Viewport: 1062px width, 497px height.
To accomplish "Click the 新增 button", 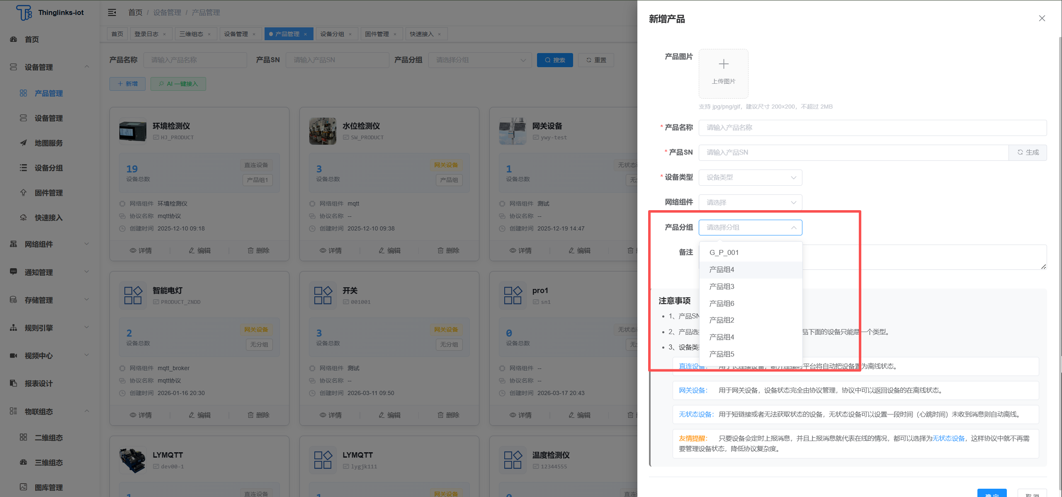I will [x=127, y=84].
